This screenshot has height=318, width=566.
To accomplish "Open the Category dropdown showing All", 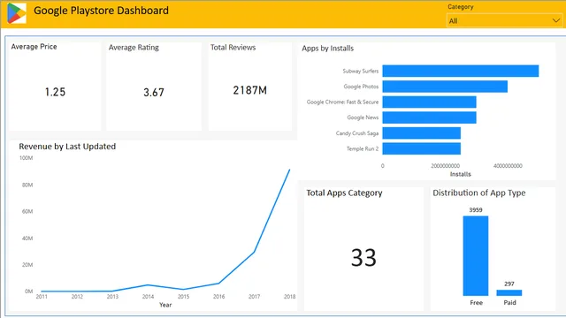I will [x=505, y=20].
